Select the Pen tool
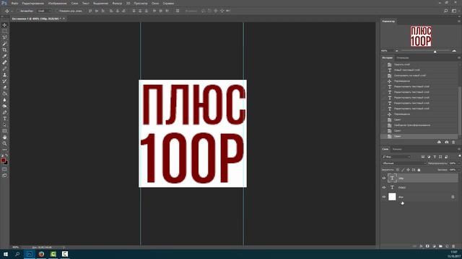Image resolution: width=462 pixels, height=259 pixels. (4, 112)
